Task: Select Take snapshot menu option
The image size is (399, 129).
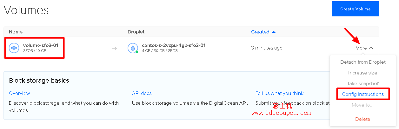Action: pos(363,84)
